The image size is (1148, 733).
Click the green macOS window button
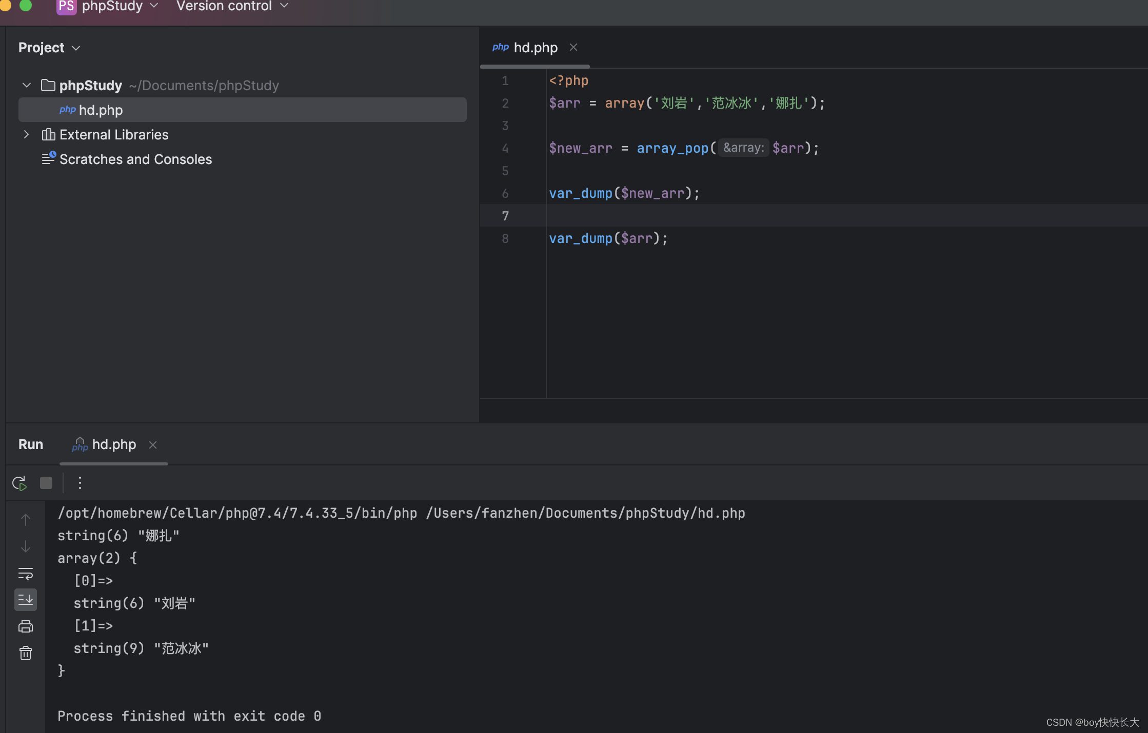(26, 5)
